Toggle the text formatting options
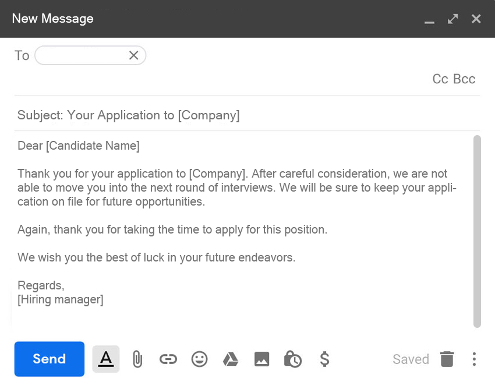Screen dimensions: 495x389 [105, 359]
